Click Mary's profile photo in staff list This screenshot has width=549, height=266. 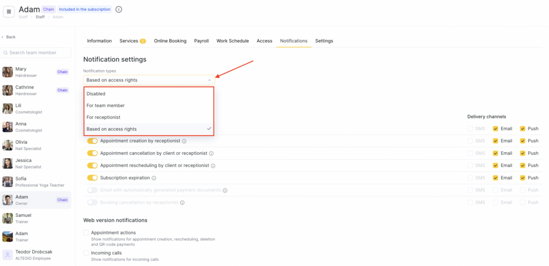point(8,72)
